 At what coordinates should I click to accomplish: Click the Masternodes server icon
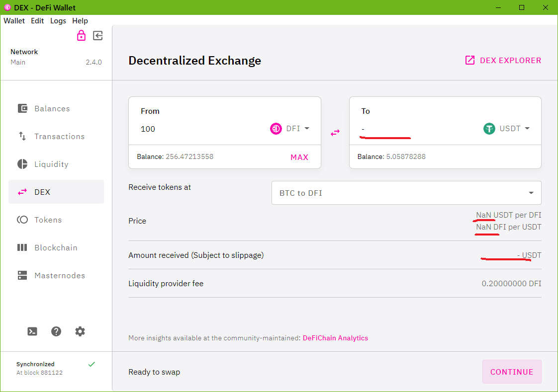click(x=22, y=275)
